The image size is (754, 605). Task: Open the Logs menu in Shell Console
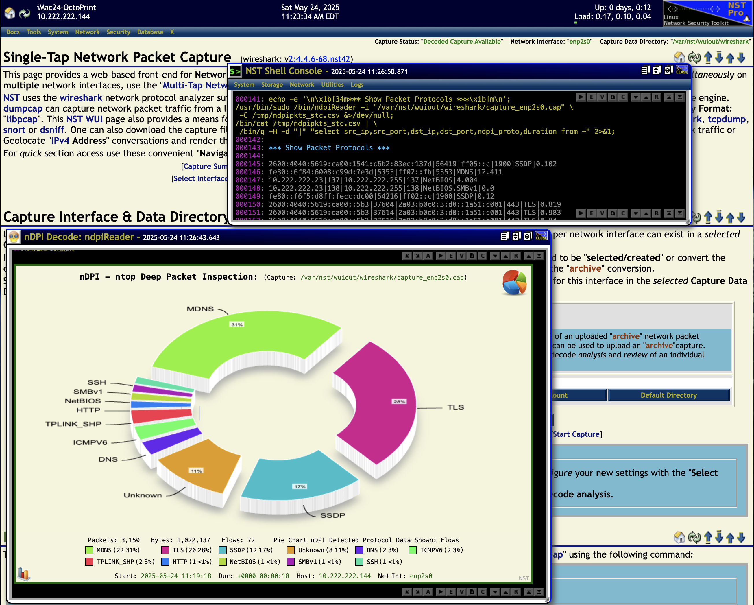357,85
